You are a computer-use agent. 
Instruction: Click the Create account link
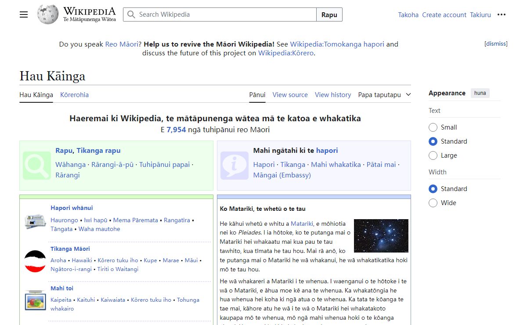(444, 15)
